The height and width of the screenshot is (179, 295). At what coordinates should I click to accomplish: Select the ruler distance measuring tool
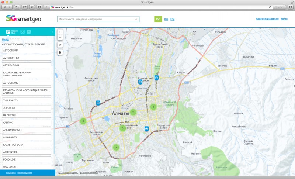pos(60,45)
